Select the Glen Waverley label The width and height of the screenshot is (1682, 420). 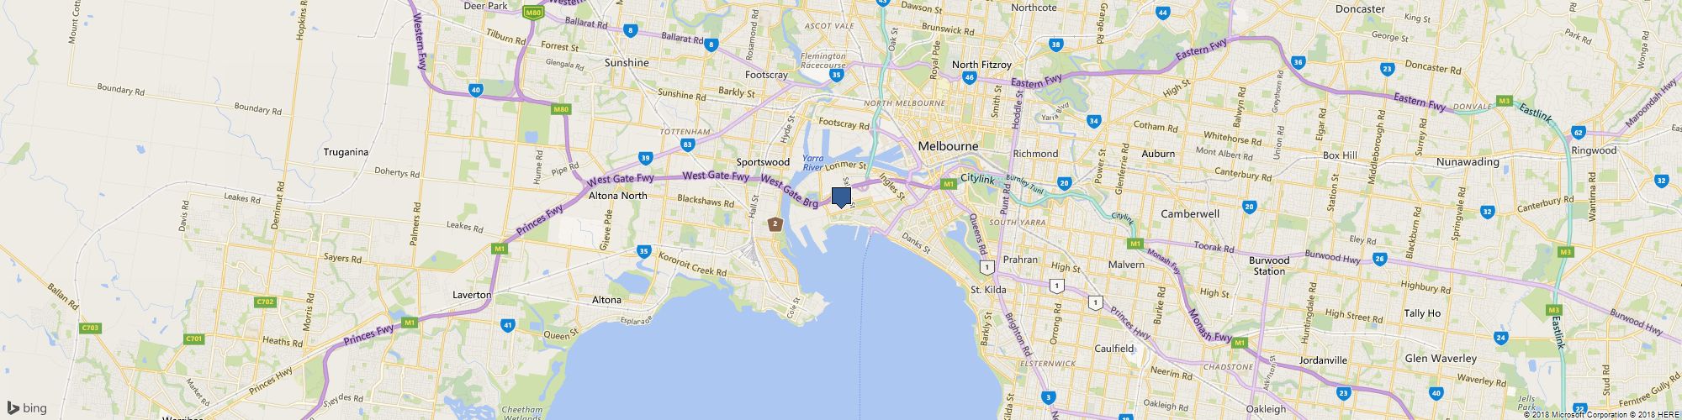pyautogui.click(x=1441, y=359)
